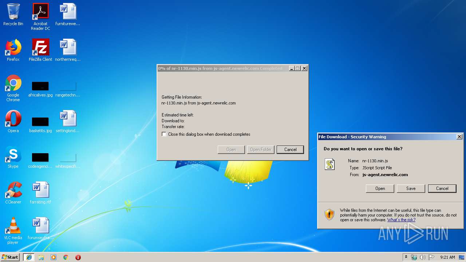Close the File Download Security Warning dialog
This screenshot has height=262, width=466.
[459, 137]
